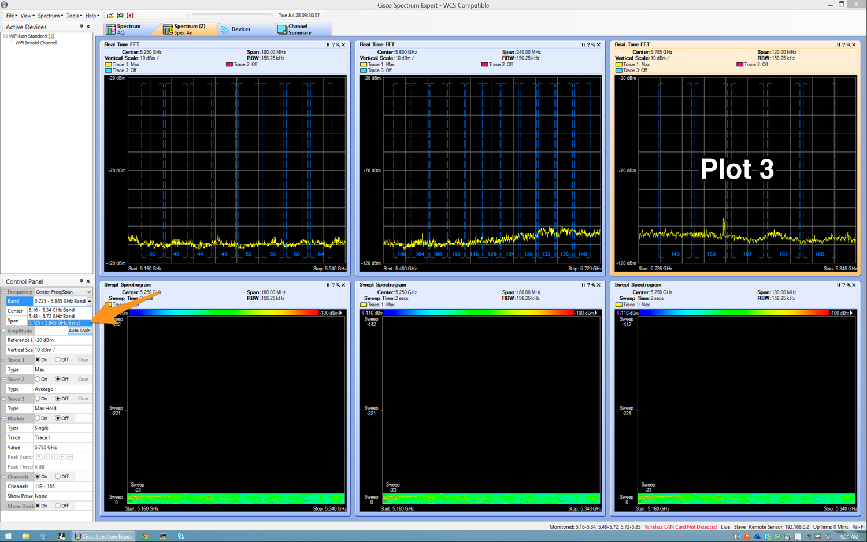Set Marker radio to Off
867x542 pixels.
click(58, 418)
